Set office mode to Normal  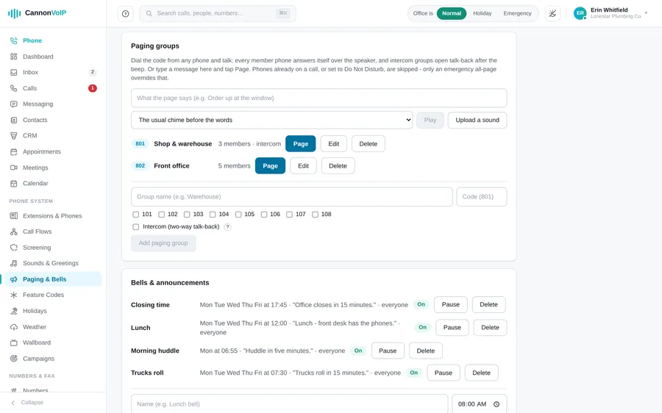452,13
